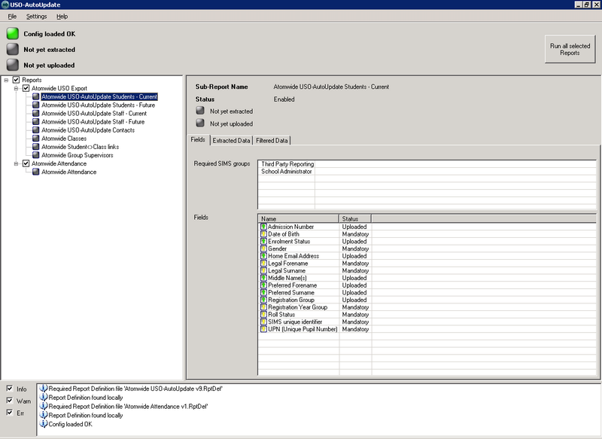Click status icon of AutoUpdate Contacts sub-report

click(x=35, y=130)
